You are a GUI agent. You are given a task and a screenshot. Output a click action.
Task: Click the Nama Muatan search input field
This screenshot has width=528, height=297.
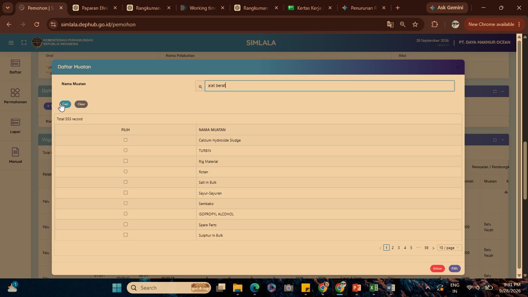pos(329,86)
